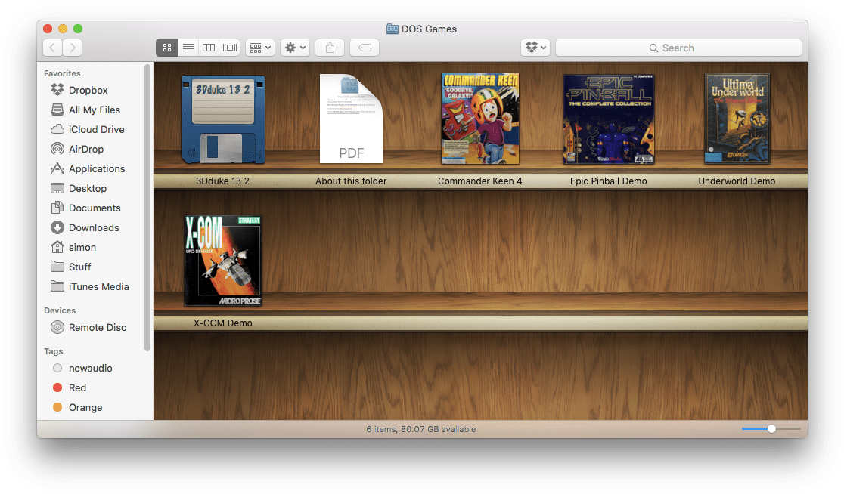Open the Edit Tags toolbar button

pos(364,47)
